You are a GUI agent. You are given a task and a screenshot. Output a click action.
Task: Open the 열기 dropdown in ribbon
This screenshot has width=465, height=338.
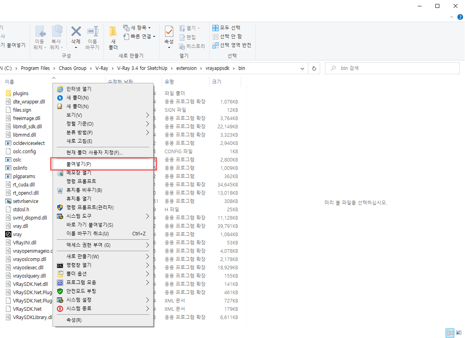tap(190, 28)
